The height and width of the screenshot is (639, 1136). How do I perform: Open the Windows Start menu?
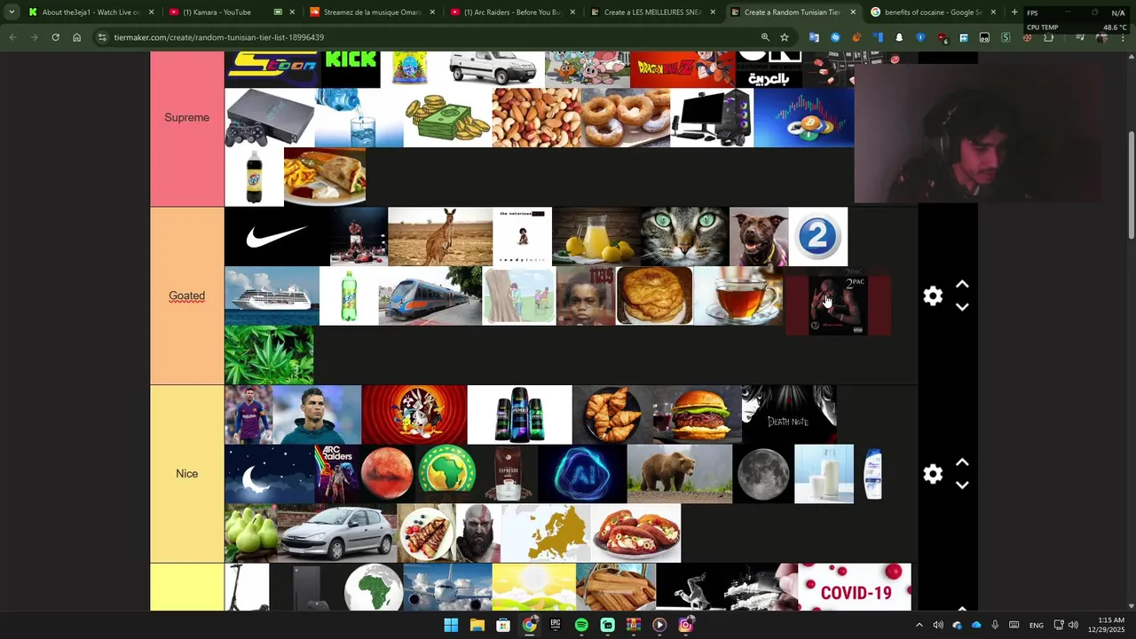tap(451, 626)
